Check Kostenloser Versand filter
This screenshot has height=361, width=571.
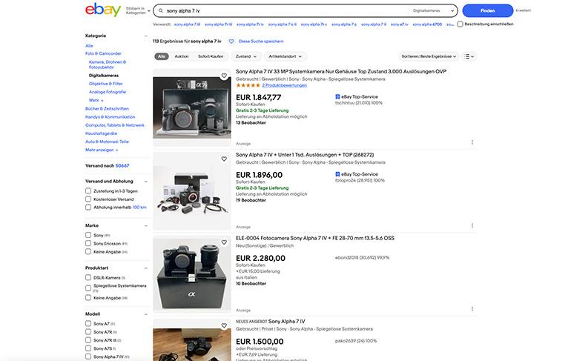88,199
